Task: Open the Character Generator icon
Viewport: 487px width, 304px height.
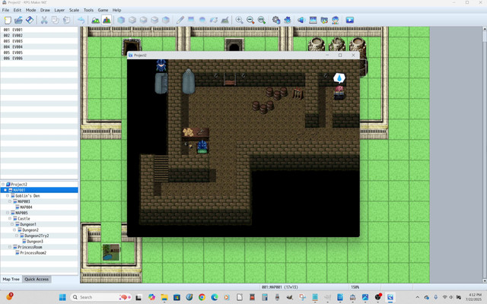Action: pyautogui.click(x=335, y=21)
